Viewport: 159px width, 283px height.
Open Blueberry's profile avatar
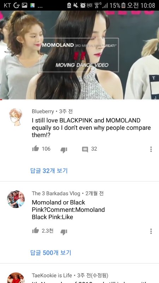16,117
